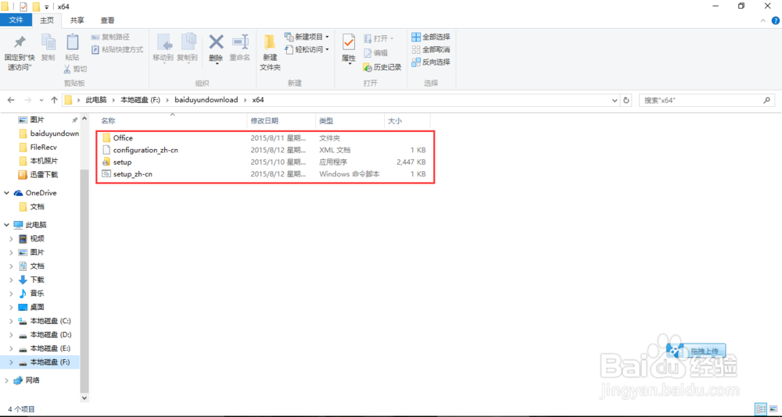Click baiduyundownload in address breadcrumb
This screenshot has height=417, width=782.
206,100
